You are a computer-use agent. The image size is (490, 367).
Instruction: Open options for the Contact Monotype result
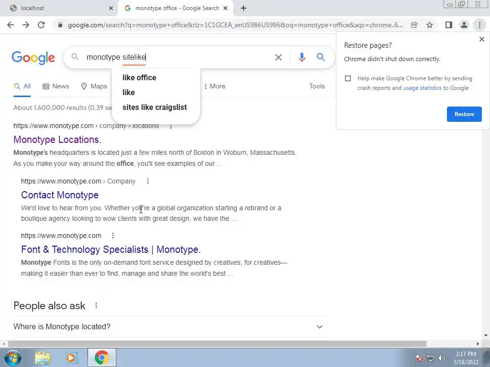[148, 181]
